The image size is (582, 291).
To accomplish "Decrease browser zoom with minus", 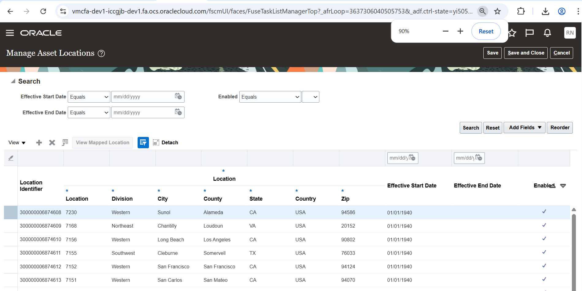I will coord(446,31).
